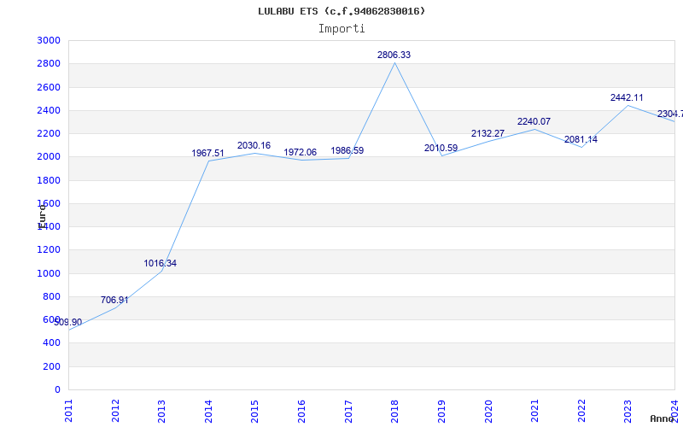Select the 2442.11 data label
Viewport: 683px width, 427px height.
click(627, 98)
